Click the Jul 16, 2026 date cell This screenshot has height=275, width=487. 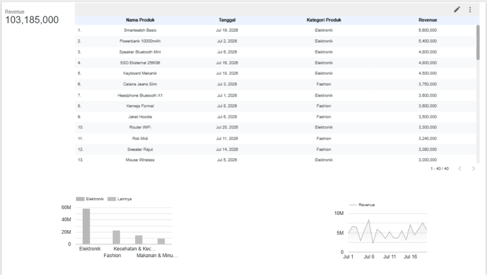pyautogui.click(x=227, y=63)
